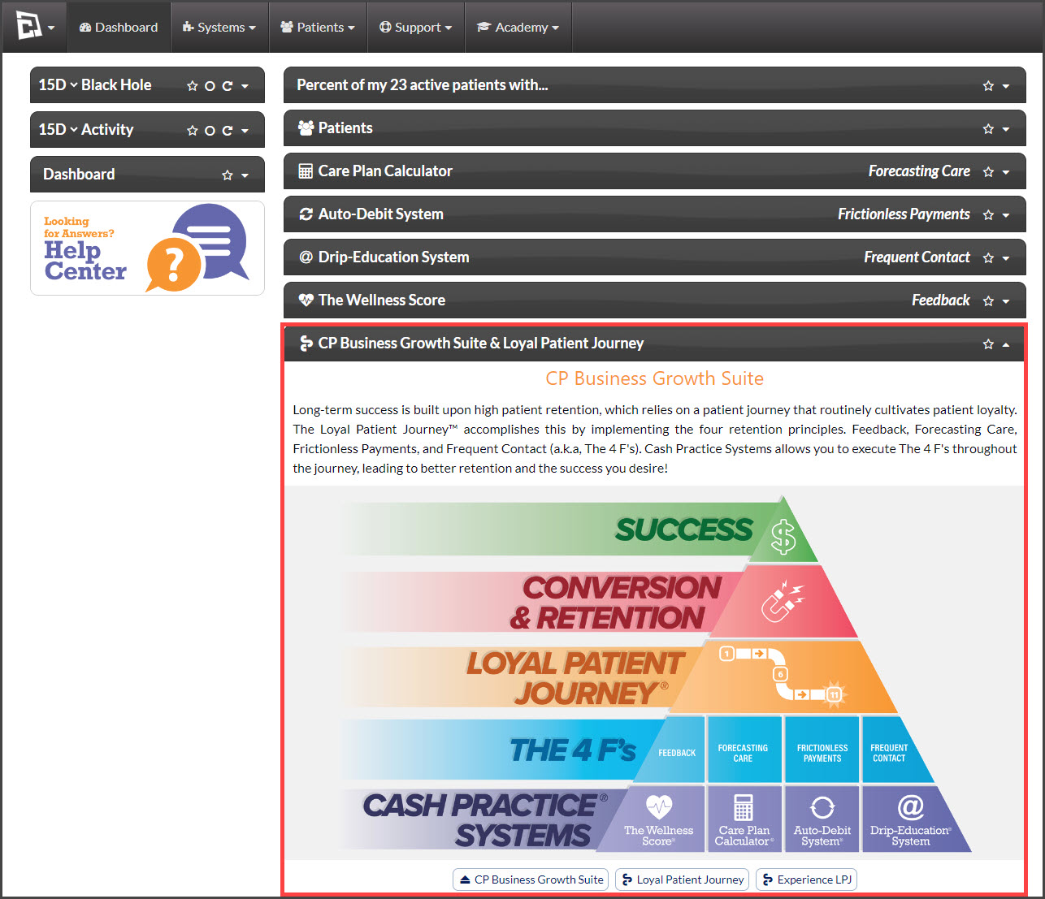
Task: Click "Forecasting Care" label in Care Plan header
Action: click(x=919, y=171)
